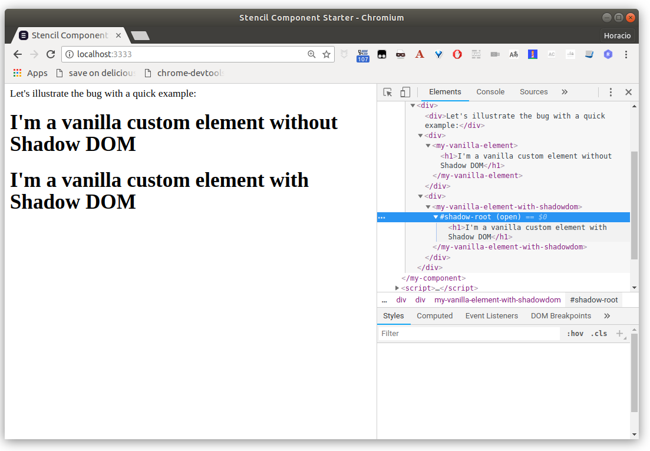Expand the script node
The width and height of the screenshot is (650, 451).
tap(397, 288)
